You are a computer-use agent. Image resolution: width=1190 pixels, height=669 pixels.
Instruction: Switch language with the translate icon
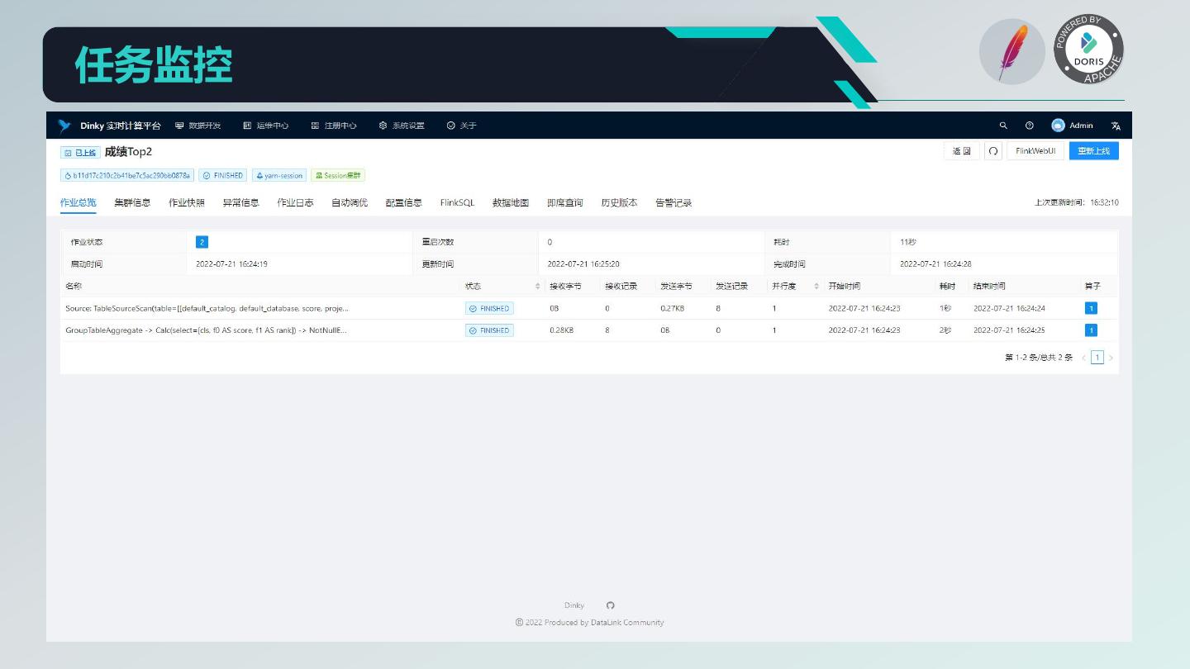pyautogui.click(x=1116, y=126)
